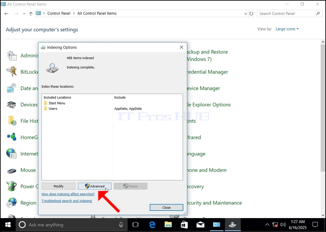Open the Mouse settings icon
The height and width of the screenshot is (232, 326).
tap(12, 171)
